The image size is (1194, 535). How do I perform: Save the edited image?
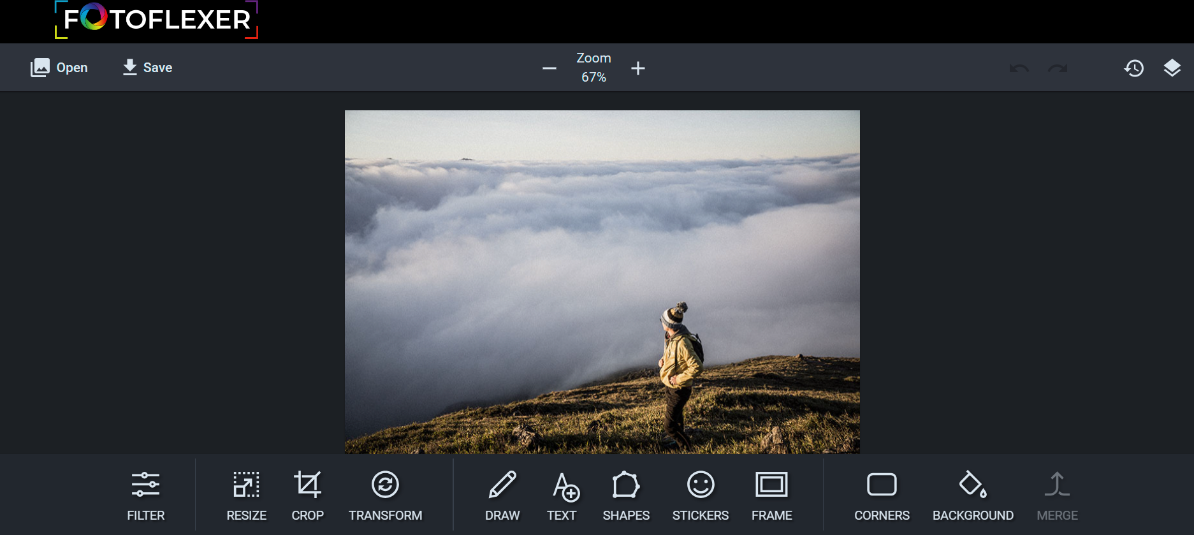[x=147, y=68]
